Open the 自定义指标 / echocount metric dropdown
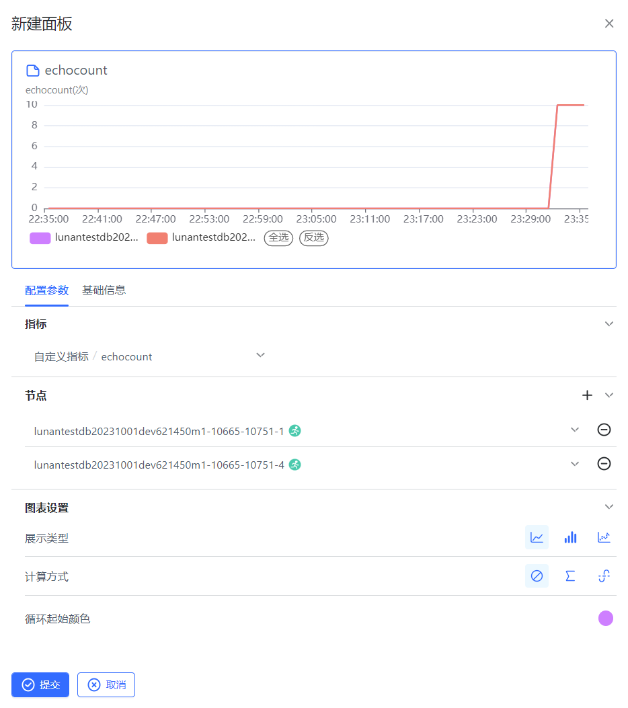Screen dimensions: 628x708 pos(260,356)
